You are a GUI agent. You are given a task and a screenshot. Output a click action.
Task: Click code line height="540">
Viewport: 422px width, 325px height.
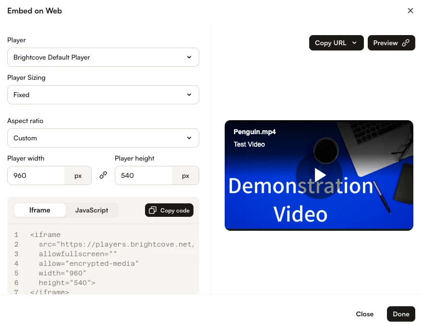[x=67, y=283]
